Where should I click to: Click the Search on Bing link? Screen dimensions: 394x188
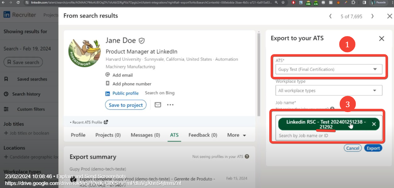(x=160, y=93)
